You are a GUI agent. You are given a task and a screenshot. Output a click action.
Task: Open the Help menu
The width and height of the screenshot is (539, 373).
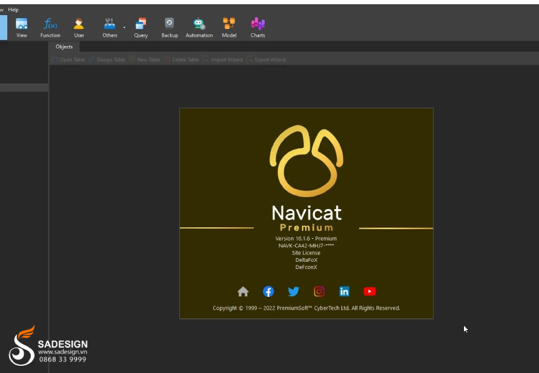pyautogui.click(x=13, y=10)
